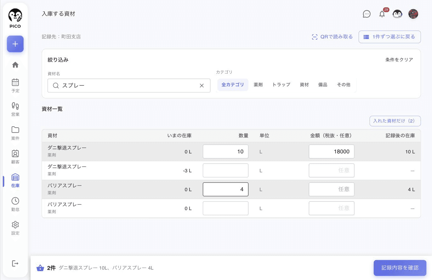Click 任意 amount field in 4 L row
This screenshot has width=432, height=280.
332,189
